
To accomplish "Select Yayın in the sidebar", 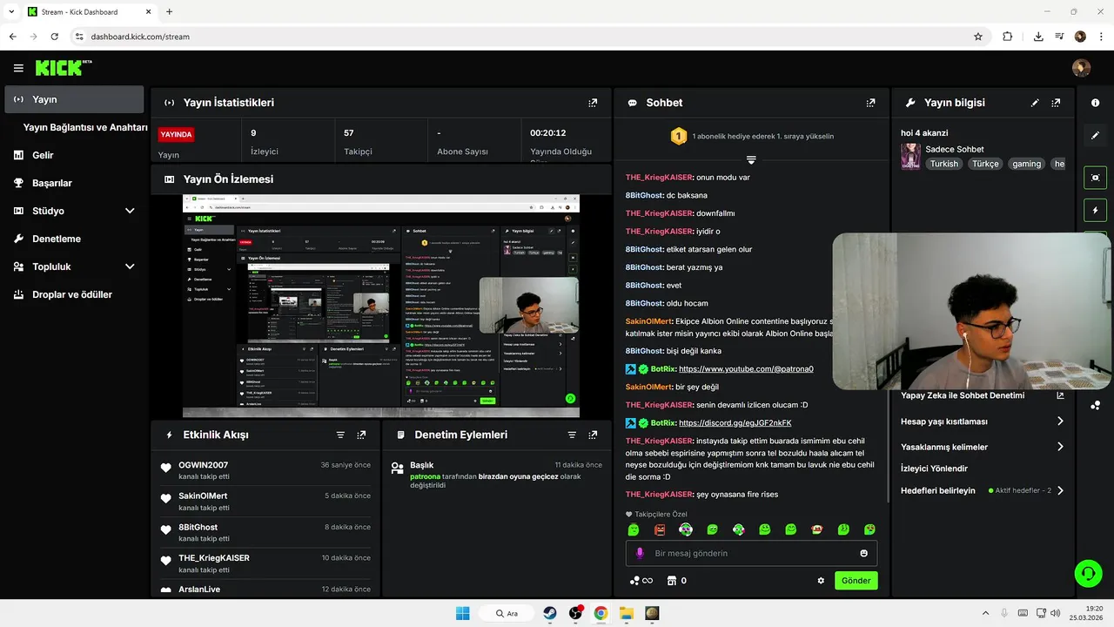I will (74, 99).
